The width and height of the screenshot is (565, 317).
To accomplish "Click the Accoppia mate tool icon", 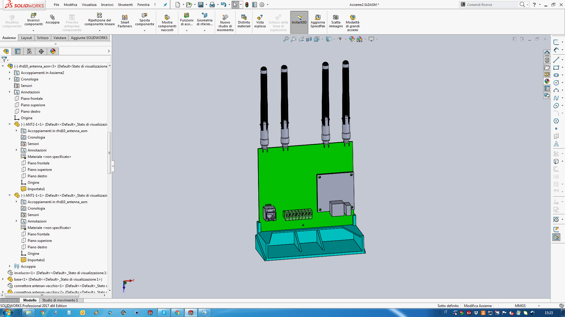I will 52,18.
